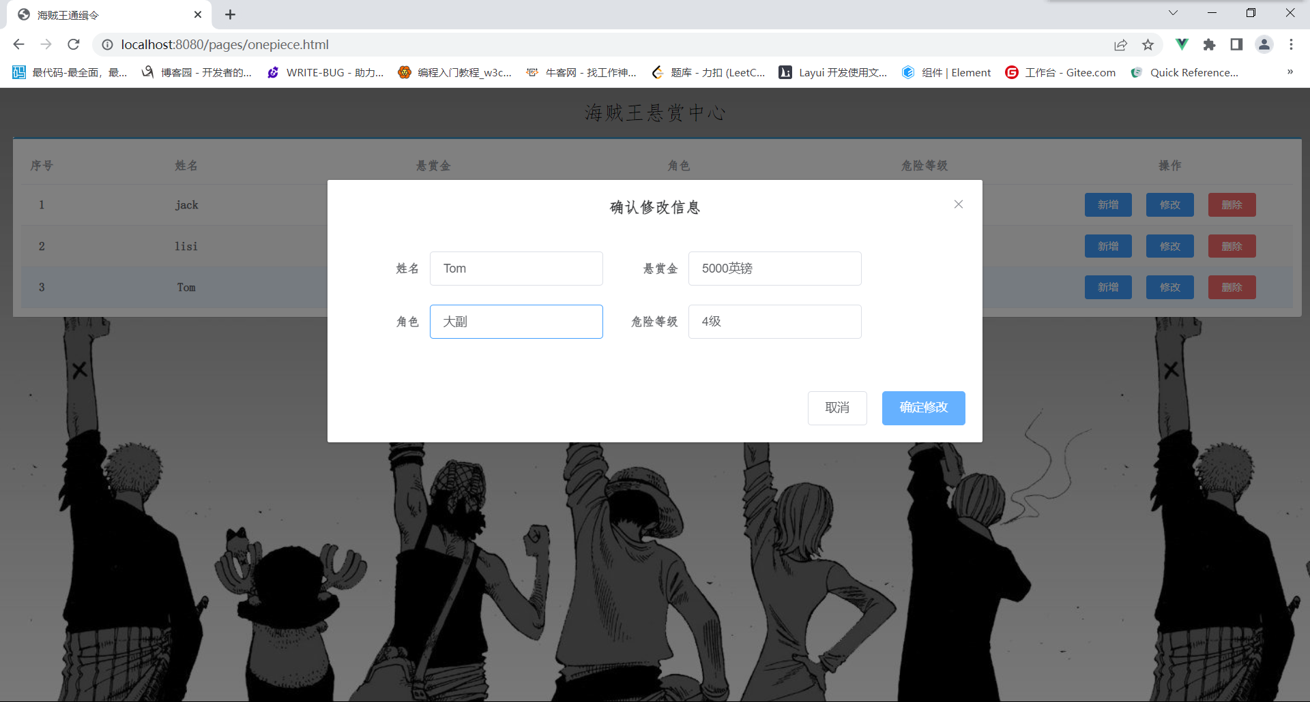Click the 海贼王悬赏中心 page title

655,112
